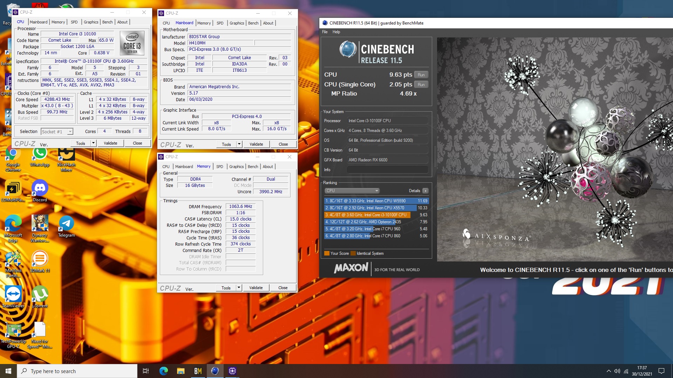
Task: Switch to CPU-Z taskbar icon
Action: point(232,371)
